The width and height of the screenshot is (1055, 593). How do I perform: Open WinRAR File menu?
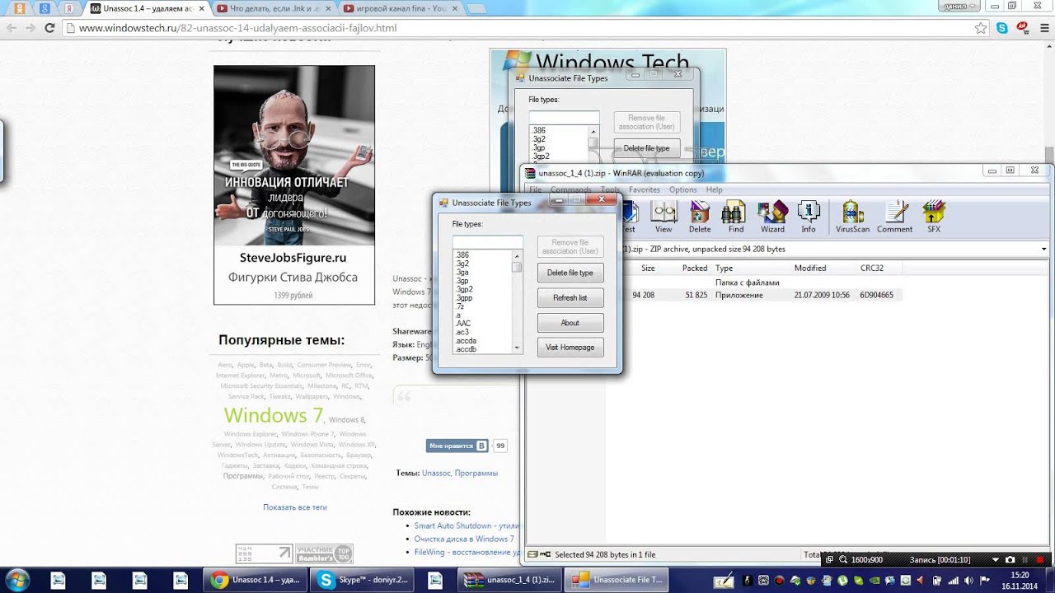click(536, 189)
